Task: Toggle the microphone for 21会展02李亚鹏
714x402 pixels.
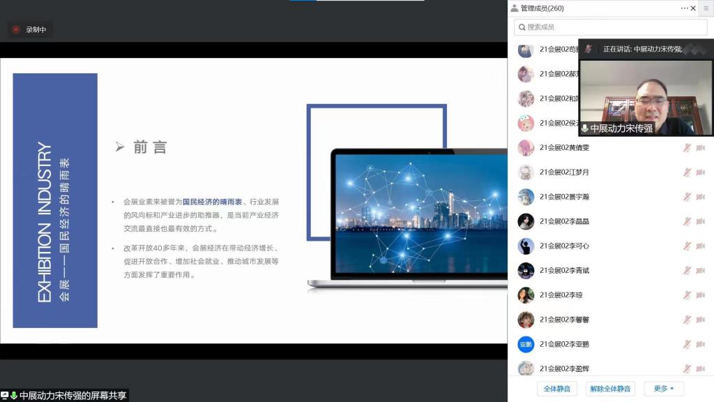Action: tap(687, 344)
